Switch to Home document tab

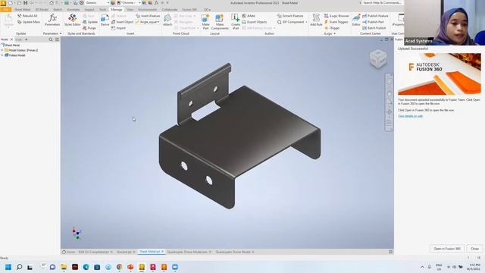(x=69, y=252)
